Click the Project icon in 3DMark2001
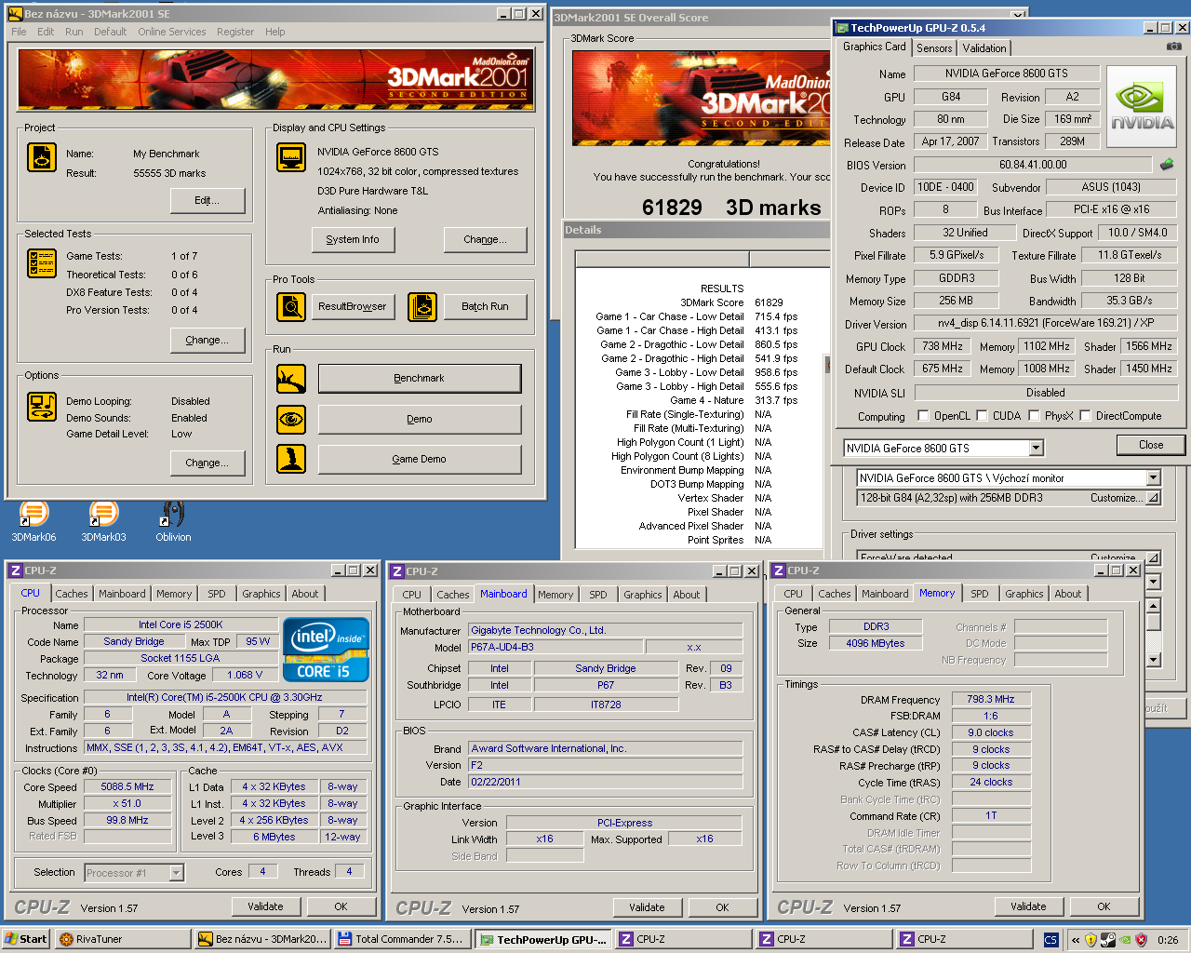The image size is (1191, 953). 42,157
